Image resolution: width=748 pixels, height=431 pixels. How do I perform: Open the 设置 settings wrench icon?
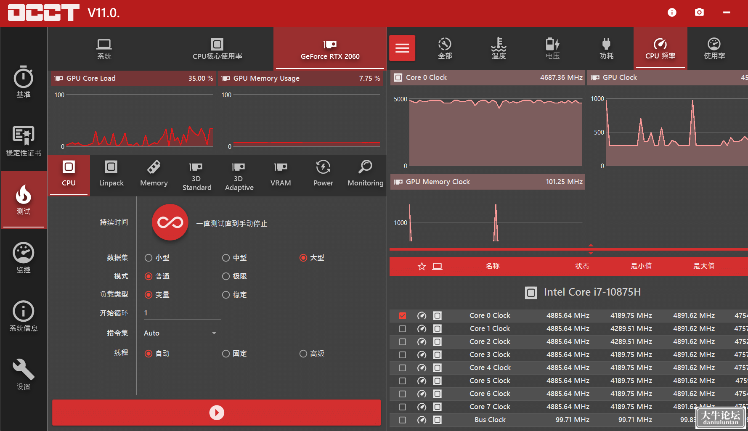(24, 374)
